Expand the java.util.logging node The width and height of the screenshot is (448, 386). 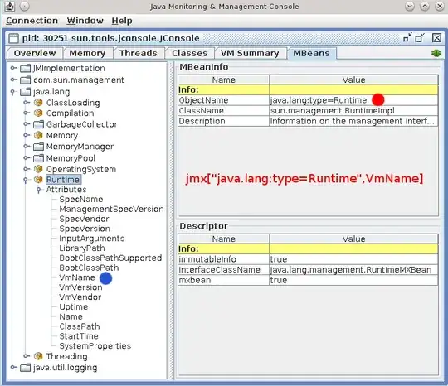tap(13, 367)
